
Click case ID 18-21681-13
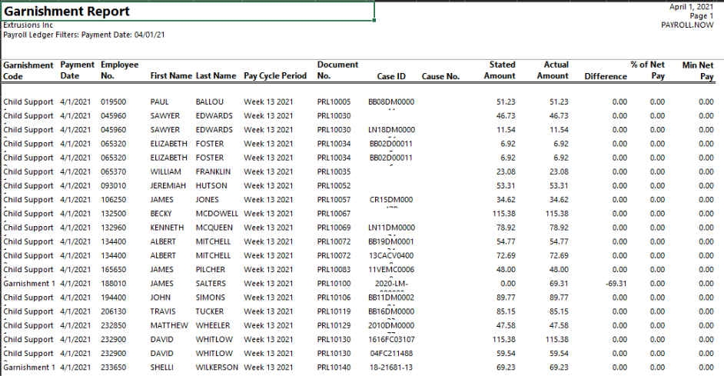point(391,368)
